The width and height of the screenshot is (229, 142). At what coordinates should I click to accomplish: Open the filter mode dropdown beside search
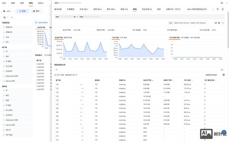click(6, 17)
